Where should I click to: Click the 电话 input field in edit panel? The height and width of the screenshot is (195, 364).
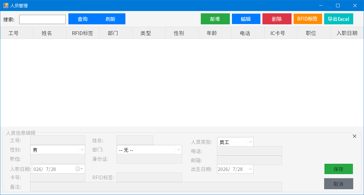[x=250, y=151]
